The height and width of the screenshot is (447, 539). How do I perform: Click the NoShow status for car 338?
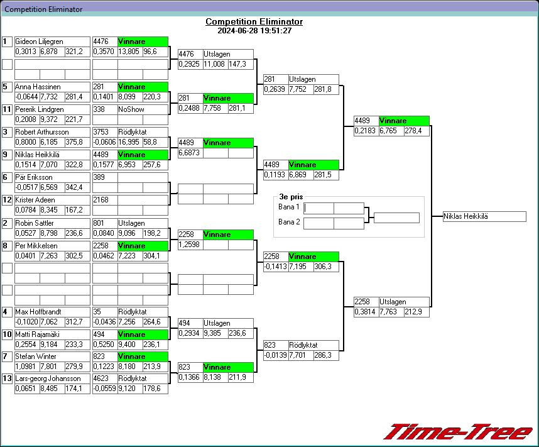[143, 109]
